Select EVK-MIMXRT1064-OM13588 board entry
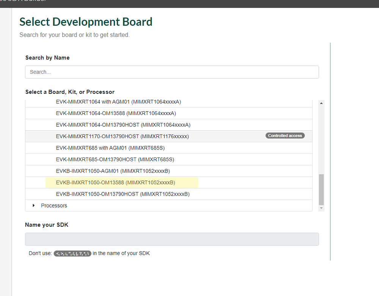Viewport: 379px width, 296px height. (x=116, y=113)
